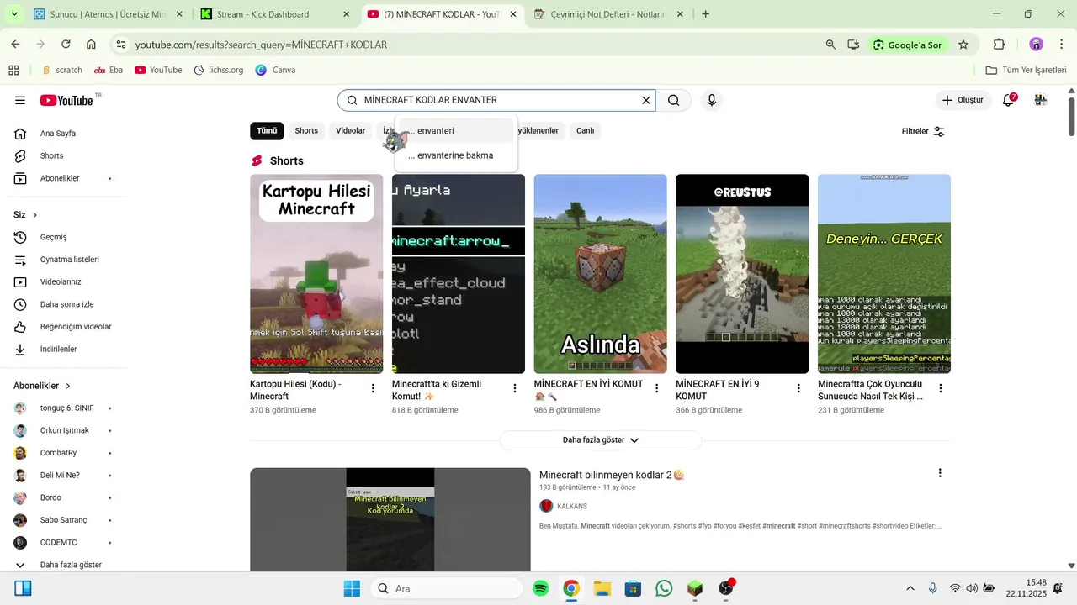Open the @REUSTUS short thumbnail

742,274
